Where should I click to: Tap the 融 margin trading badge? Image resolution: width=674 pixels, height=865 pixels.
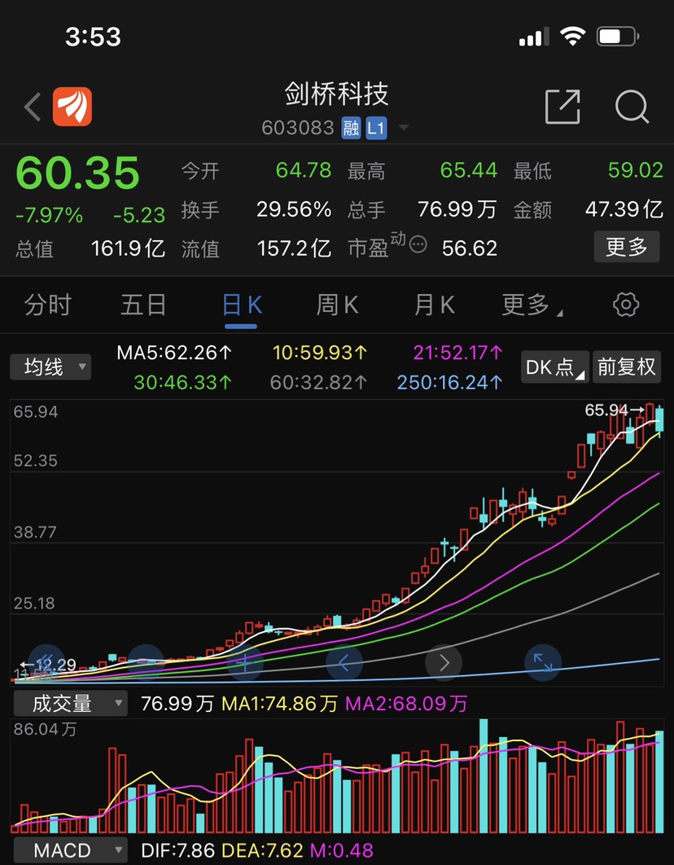(351, 128)
